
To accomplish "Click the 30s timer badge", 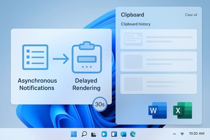I will click(x=100, y=104).
